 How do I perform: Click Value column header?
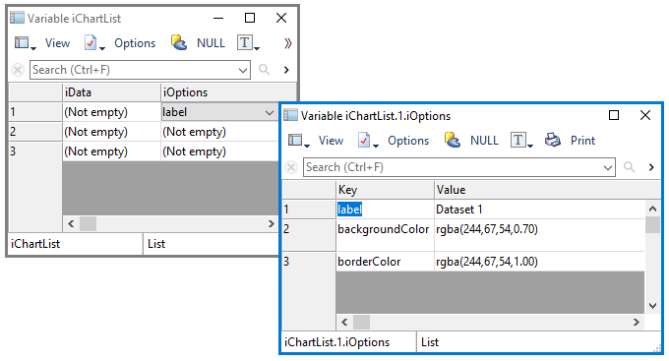(x=547, y=190)
